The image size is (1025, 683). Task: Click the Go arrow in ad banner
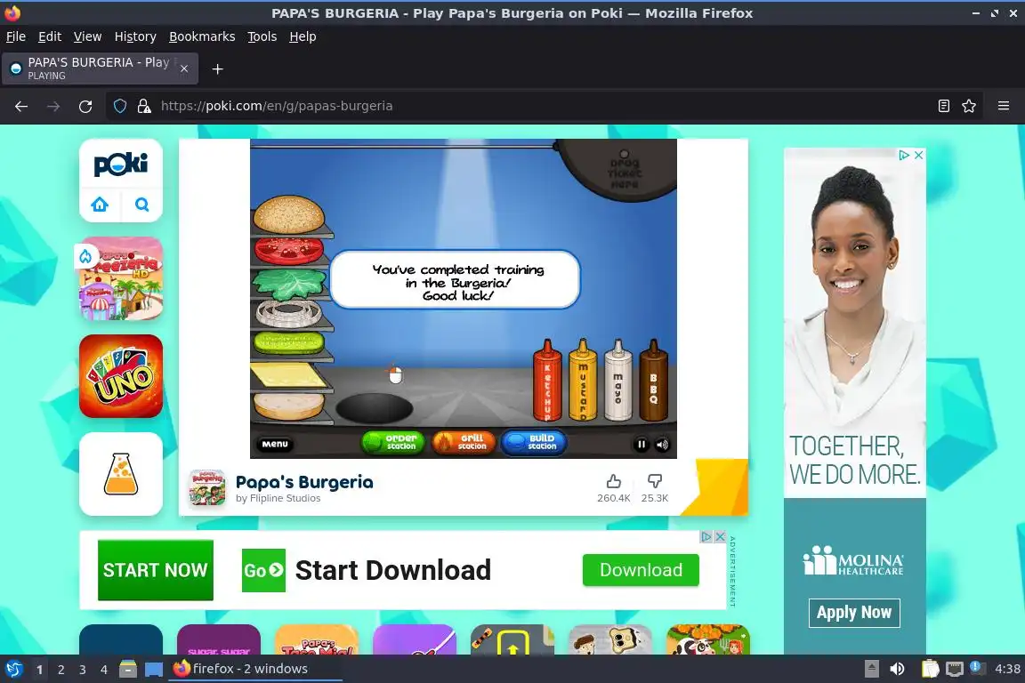263,571
